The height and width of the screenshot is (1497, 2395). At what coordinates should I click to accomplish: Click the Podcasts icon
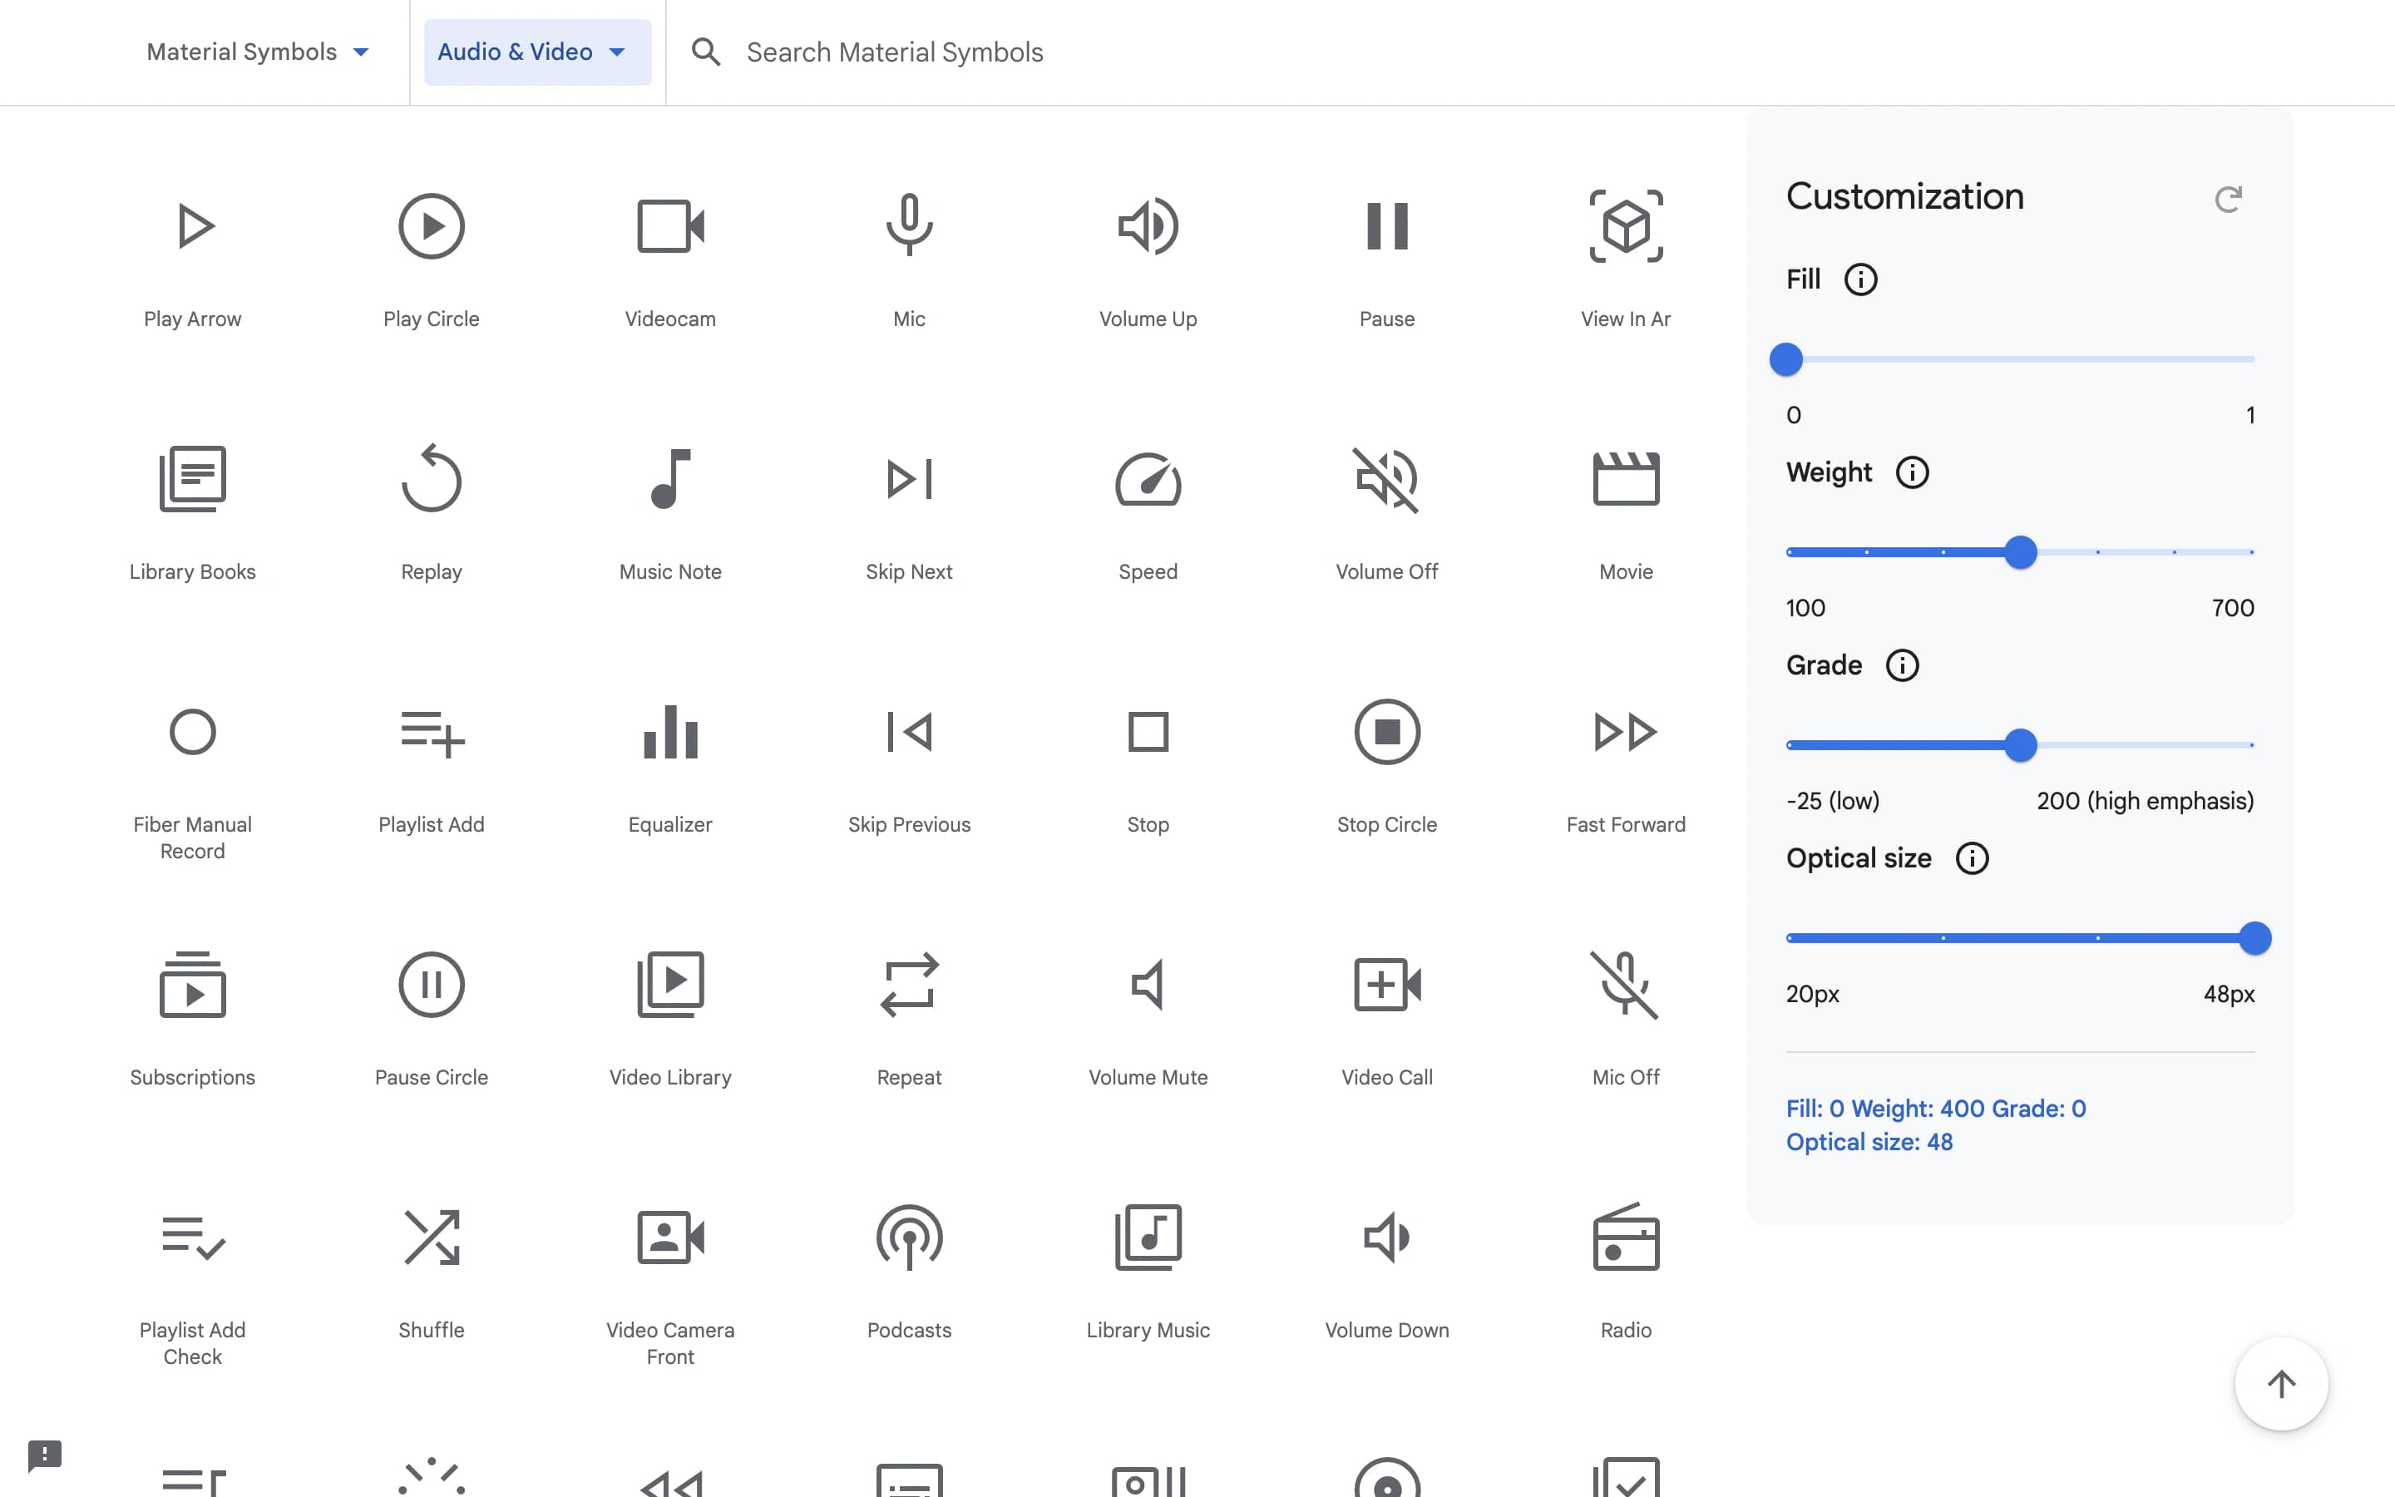[908, 1237]
